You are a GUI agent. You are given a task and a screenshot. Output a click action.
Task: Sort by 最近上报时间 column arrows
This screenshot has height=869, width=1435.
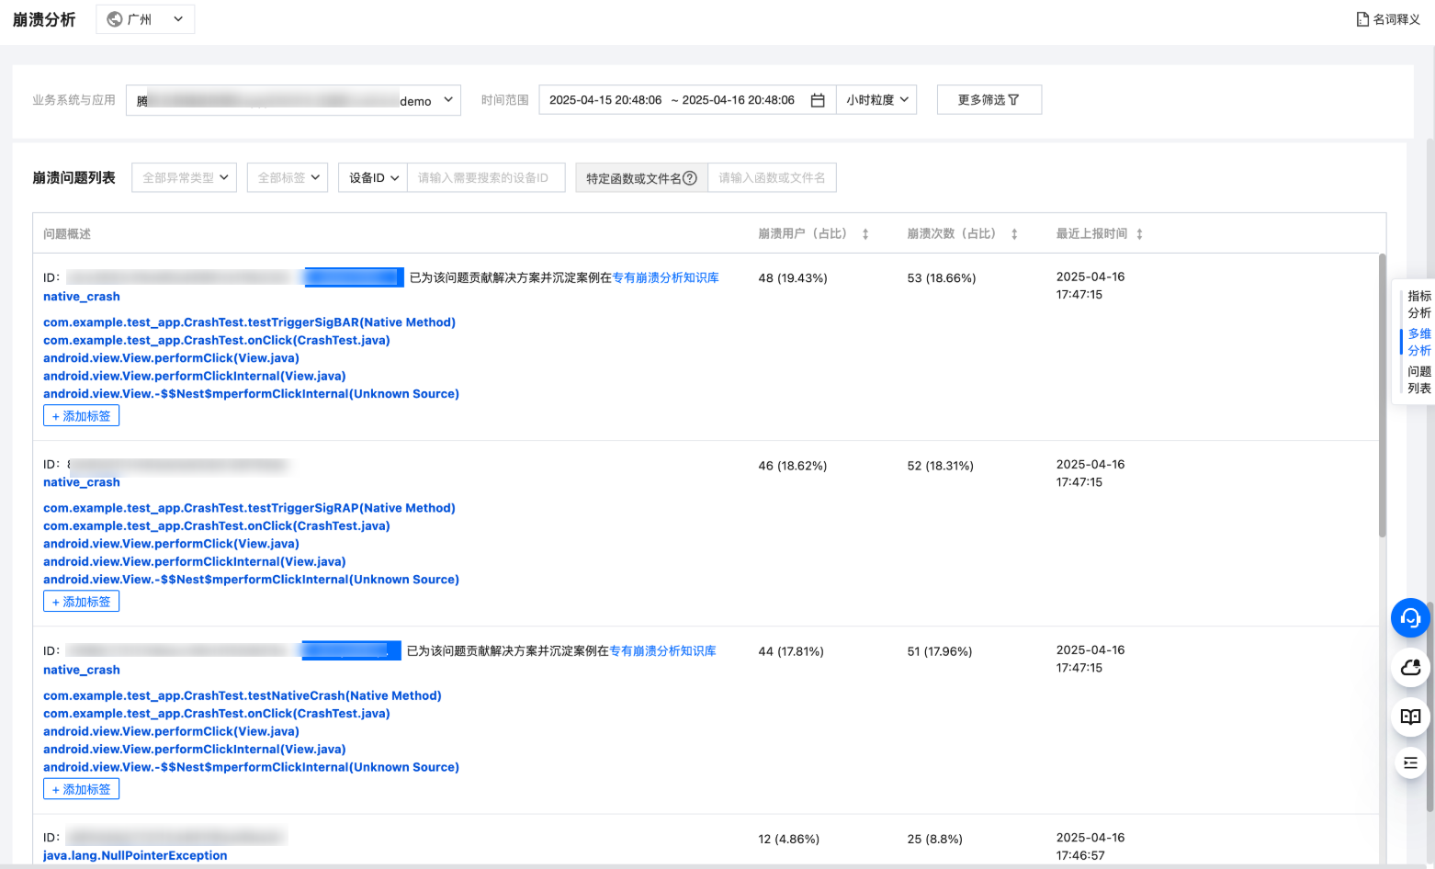1139,234
